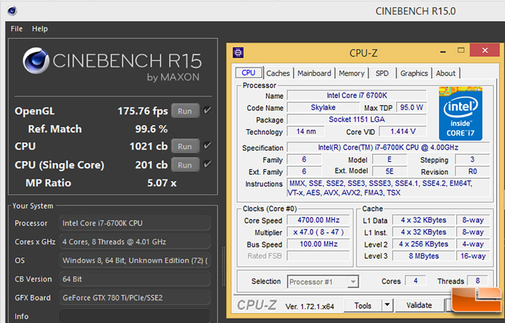
Task: Switch to the Caches tab
Action: (x=278, y=73)
